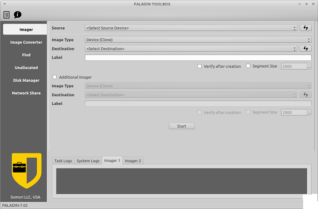Open the Find section

pyautogui.click(x=26, y=55)
